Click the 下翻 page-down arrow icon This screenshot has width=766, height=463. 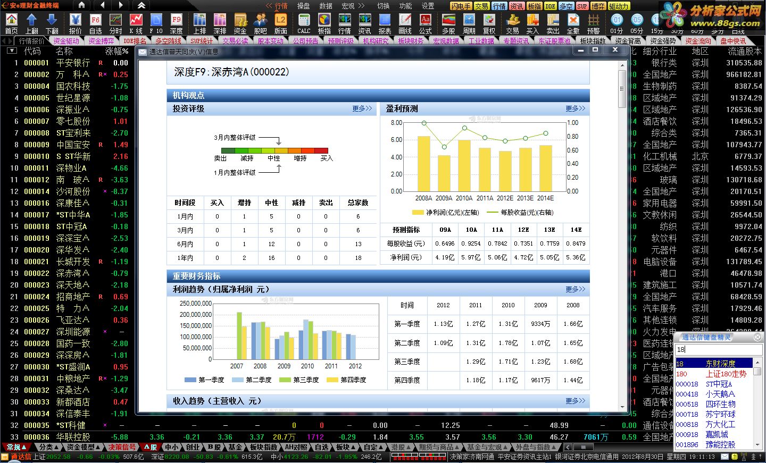click(52, 23)
